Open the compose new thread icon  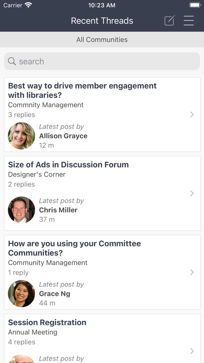[x=169, y=21]
